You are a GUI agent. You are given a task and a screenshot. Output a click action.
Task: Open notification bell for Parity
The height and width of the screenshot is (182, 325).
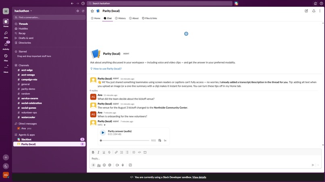(314, 11)
